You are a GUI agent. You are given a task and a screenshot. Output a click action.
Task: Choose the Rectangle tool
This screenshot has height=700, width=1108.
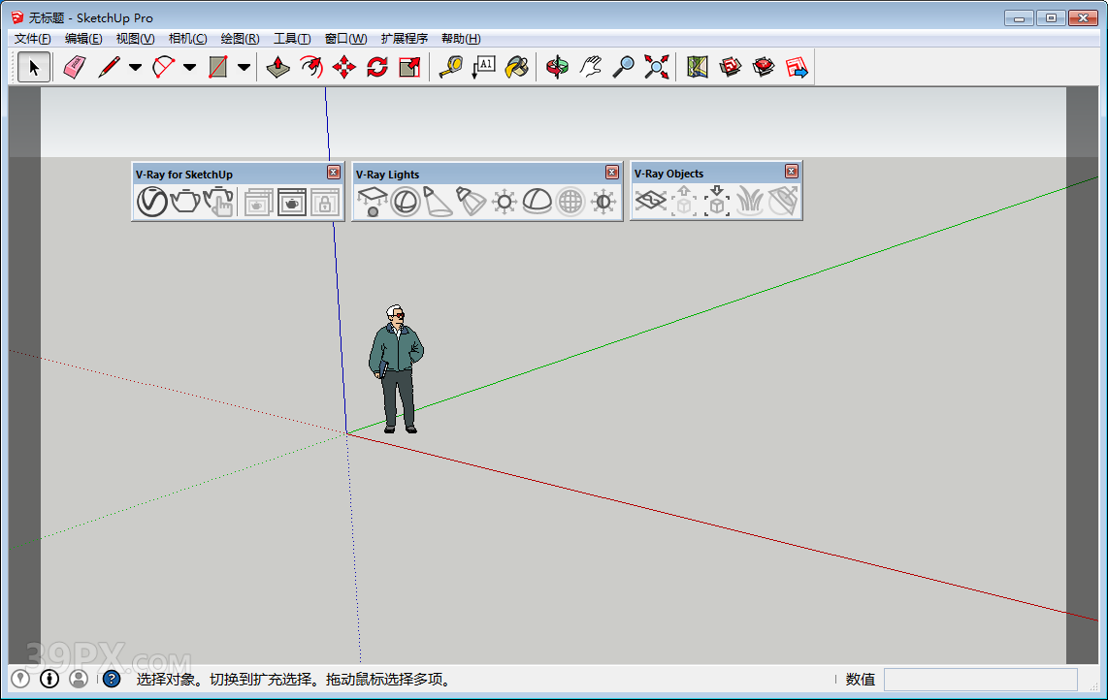point(217,66)
